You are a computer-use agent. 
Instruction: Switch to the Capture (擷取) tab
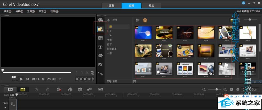[x=112, y=6]
